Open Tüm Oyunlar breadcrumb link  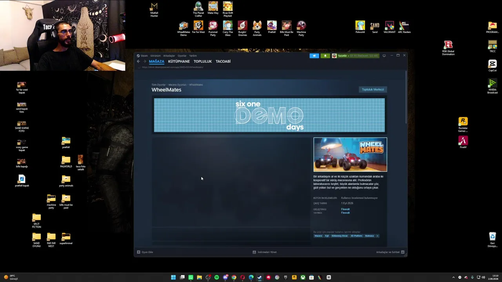click(158, 85)
